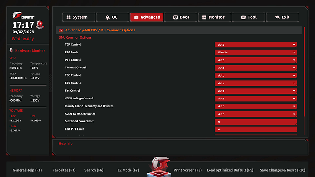Open Infinity Fabric Frequency and Dividers dropdown

click(256, 106)
